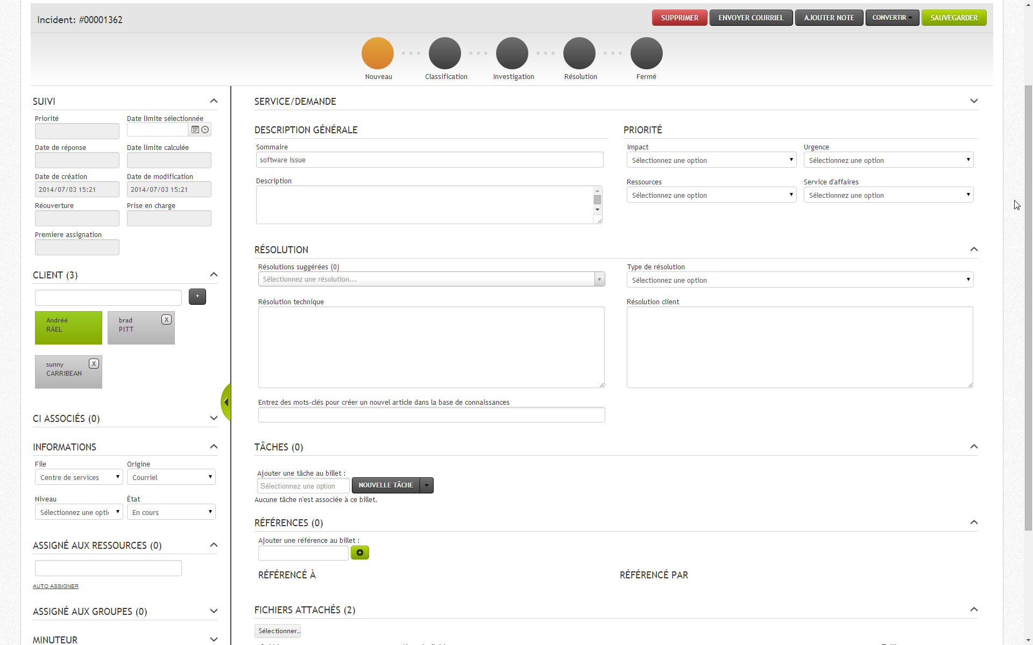
Task: Set status step to Investigation
Action: 512,54
